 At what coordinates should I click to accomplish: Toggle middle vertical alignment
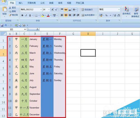[66, 10]
